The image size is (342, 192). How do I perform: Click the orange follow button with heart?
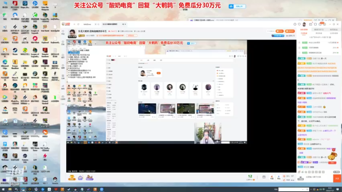tap(280, 31)
